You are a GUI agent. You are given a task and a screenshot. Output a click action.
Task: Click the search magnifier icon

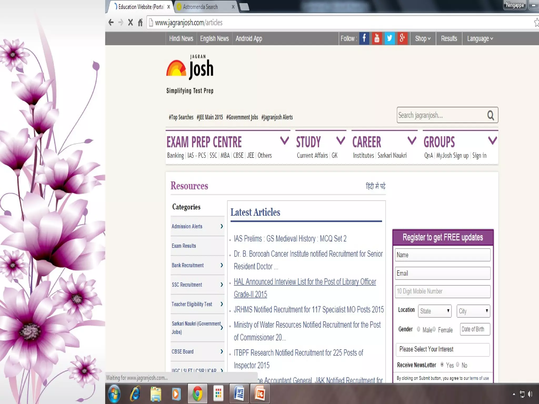[x=491, y=115]
